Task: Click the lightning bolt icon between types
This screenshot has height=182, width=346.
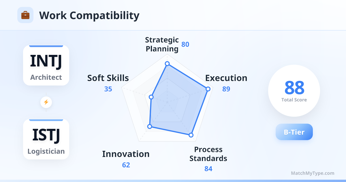Action: tap(46, 102)
